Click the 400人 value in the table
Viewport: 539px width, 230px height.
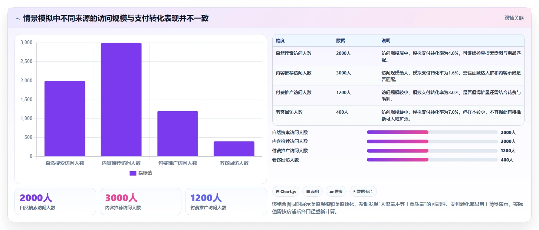pyautogui.click(x=342, y=112)
